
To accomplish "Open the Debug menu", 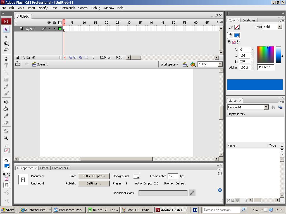I will [x=96, y=8].
